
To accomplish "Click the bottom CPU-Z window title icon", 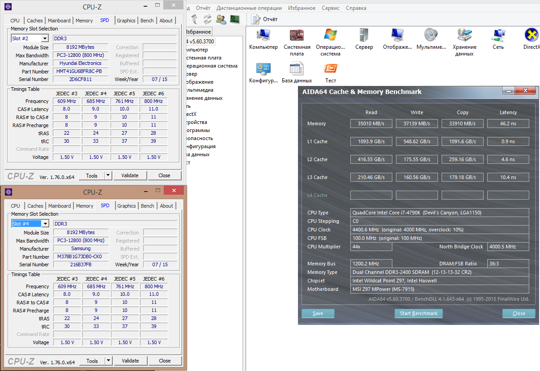I will coord(9,192).
